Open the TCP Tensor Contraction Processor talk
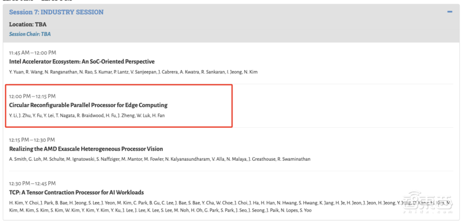Screen dimensions: 462x222 coord(76,193)
